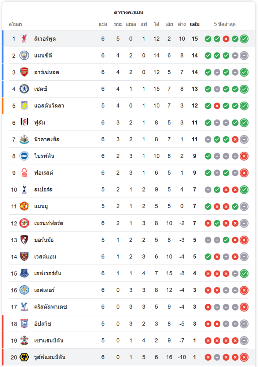Image resolution: width=258 pixels, height=367 pixels.
Task: Click the 5 นัดล่าสุด column header
Action: click(225, 24)
